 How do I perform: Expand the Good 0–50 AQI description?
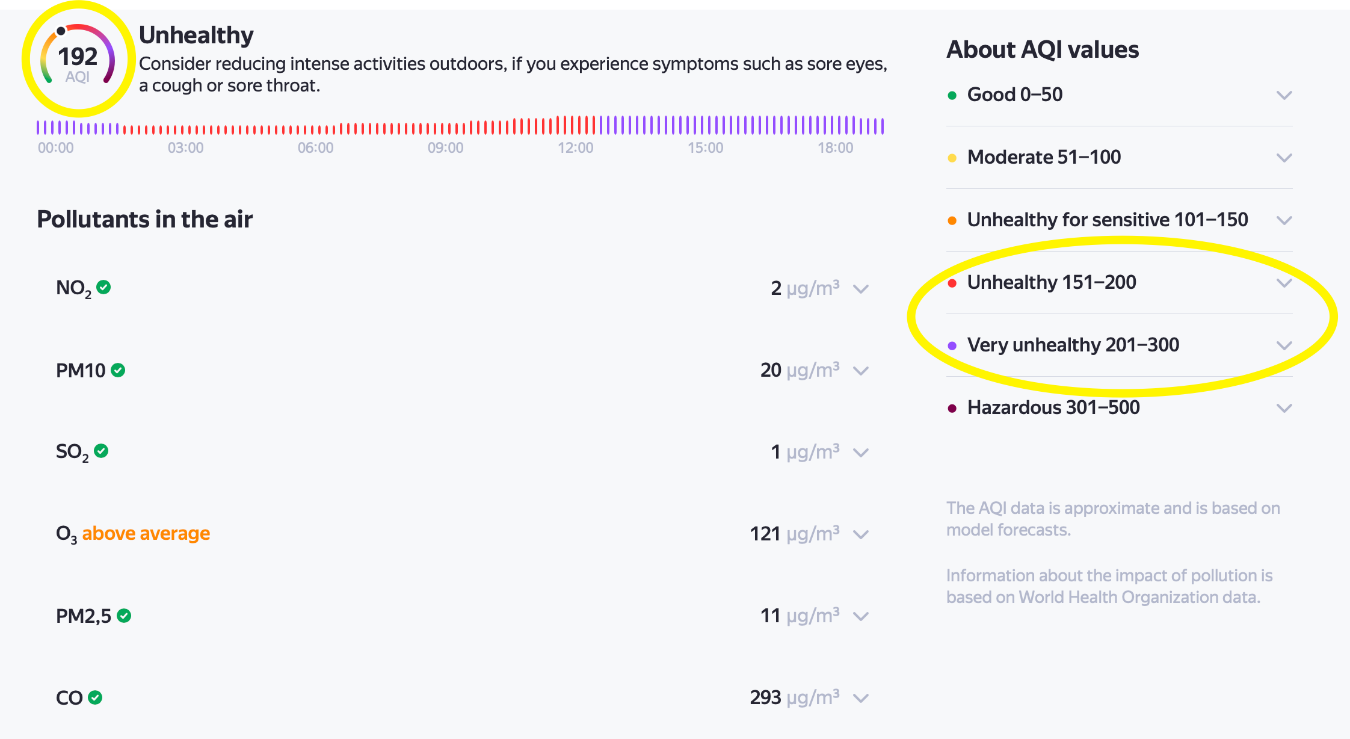coord(1284,95)
